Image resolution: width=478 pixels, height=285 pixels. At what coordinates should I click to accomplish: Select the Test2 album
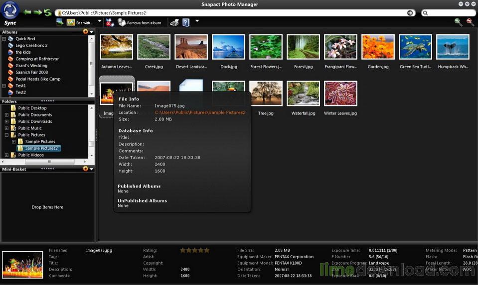click(21, 92)
